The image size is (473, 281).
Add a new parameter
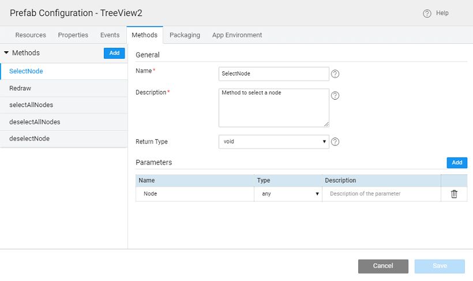click(x=457, y=163)
